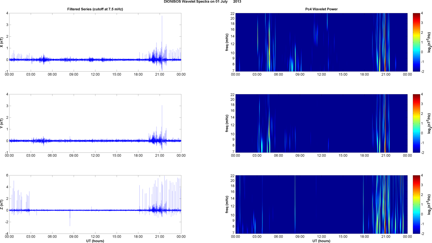432x243 pixels.
Task: Click the X (nT) axis label
Action: click(x=2, y=42)
